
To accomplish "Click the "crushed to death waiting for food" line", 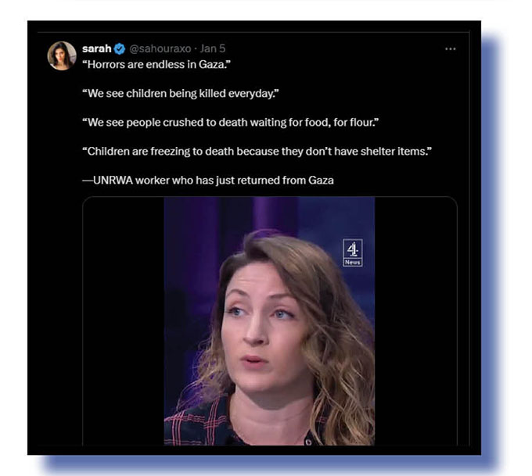I will click(231, 123).
